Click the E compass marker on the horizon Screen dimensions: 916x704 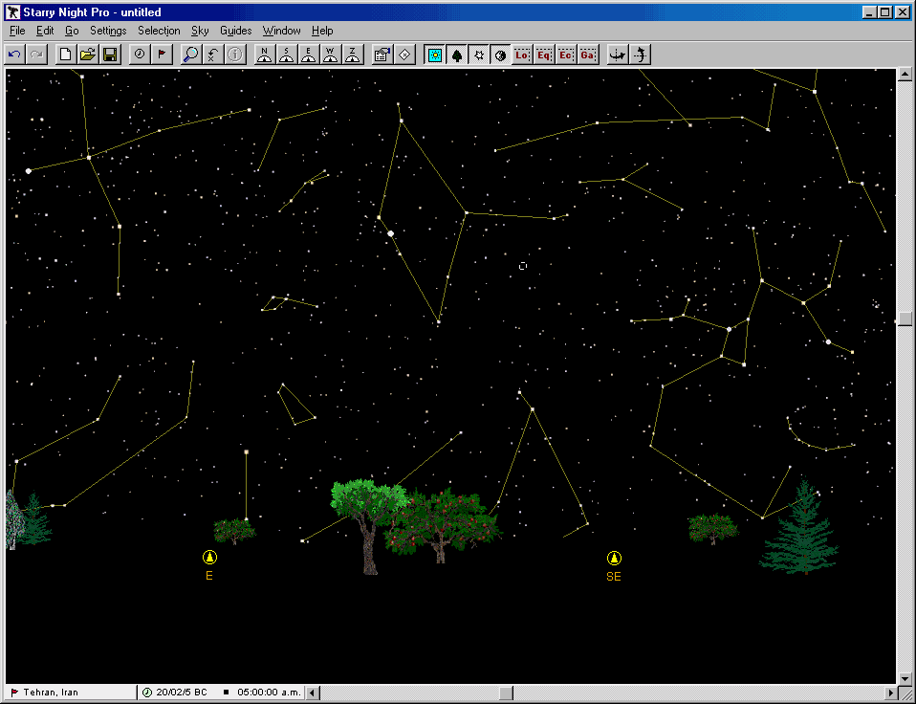click(209, 558)
